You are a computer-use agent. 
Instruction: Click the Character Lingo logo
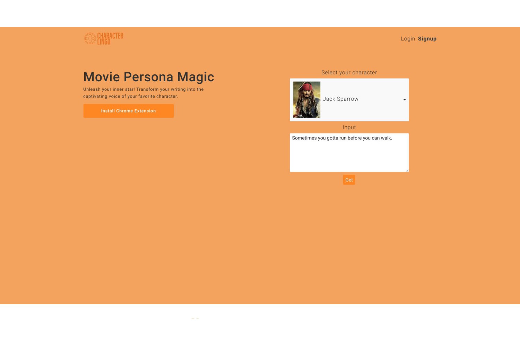coord(104,38)
